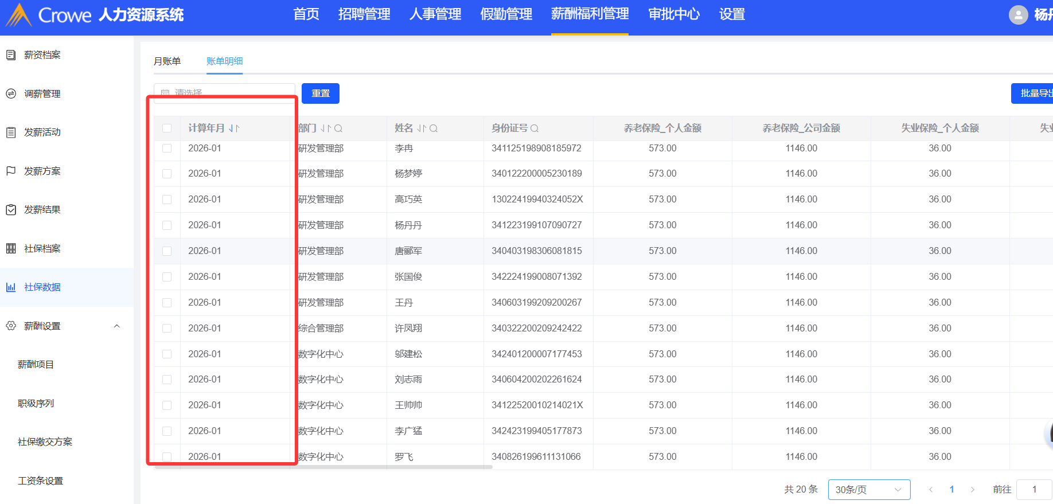Check the row checkbox for 李冉
Viewport: 1053px width, 504px height.
tap(167, 149)
